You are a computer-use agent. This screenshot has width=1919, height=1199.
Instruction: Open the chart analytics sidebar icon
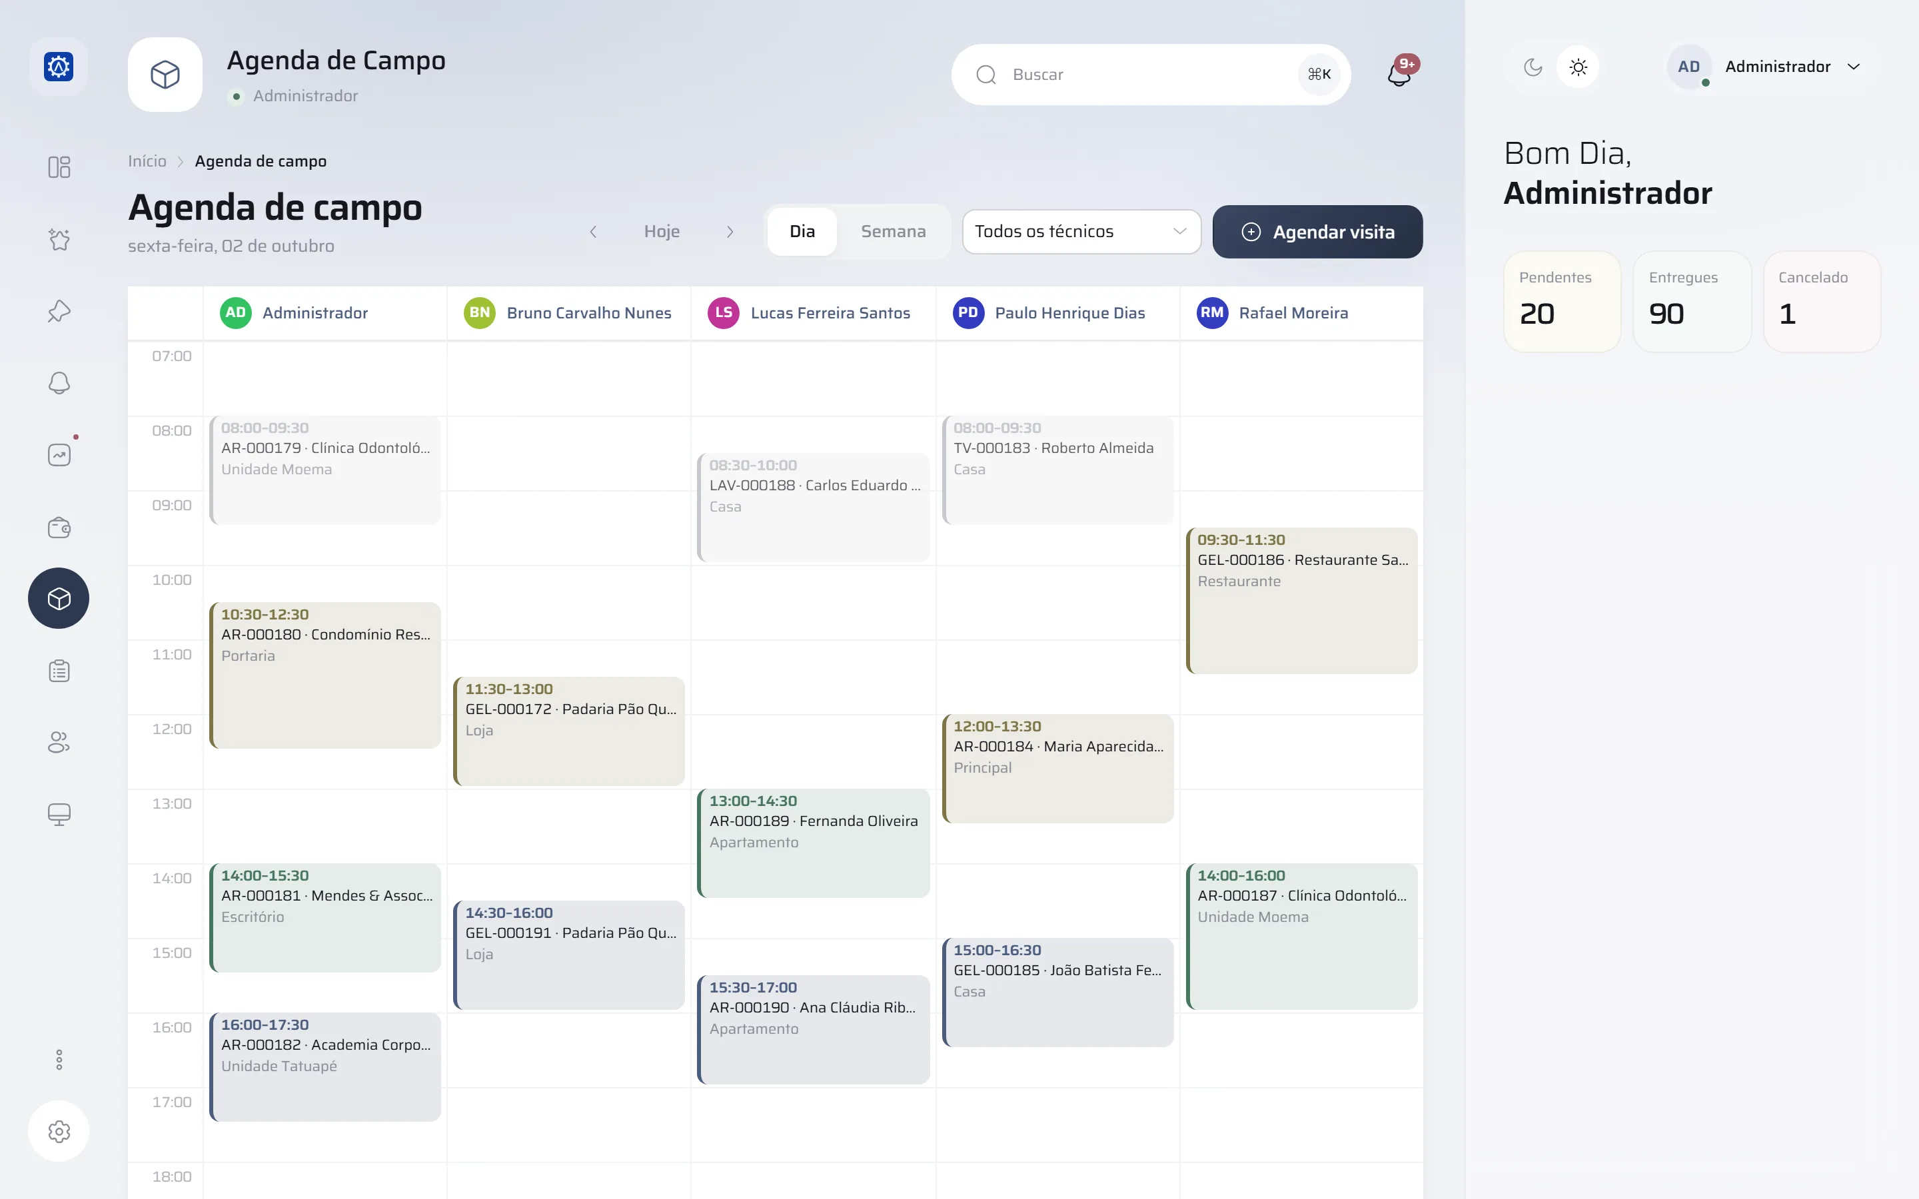(x=59, y=454)
